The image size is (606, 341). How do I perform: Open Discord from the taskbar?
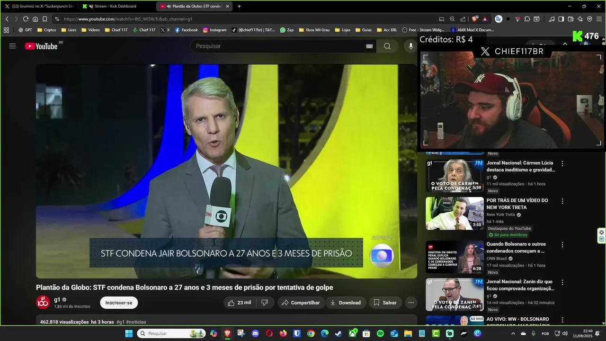[x=256, y=333]
